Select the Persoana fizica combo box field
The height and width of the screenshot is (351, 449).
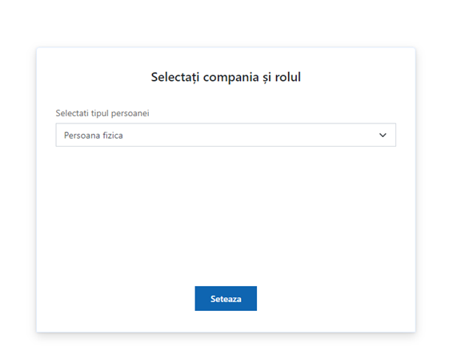coord(226,135)
